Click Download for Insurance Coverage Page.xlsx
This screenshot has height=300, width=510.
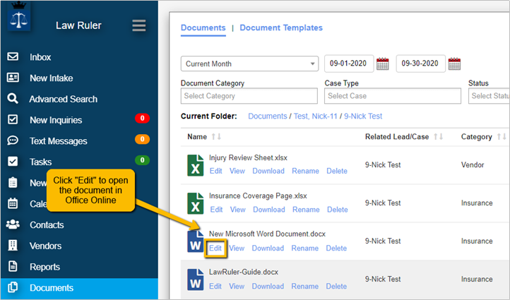coord(269,210)
